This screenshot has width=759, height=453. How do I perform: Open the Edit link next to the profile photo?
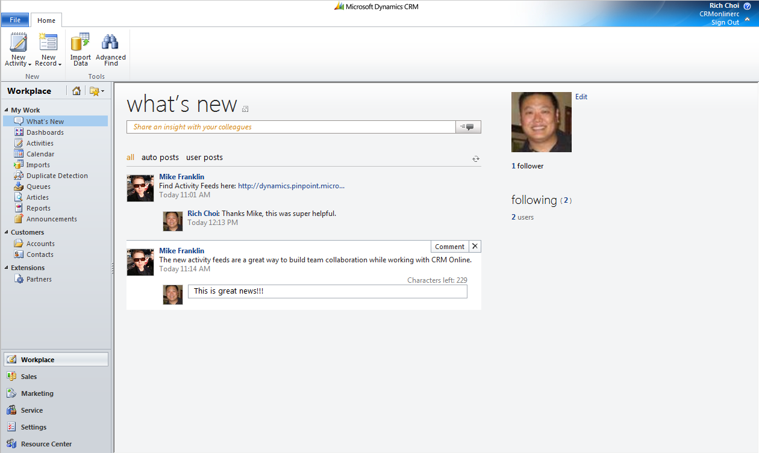[x=581, y=96]
